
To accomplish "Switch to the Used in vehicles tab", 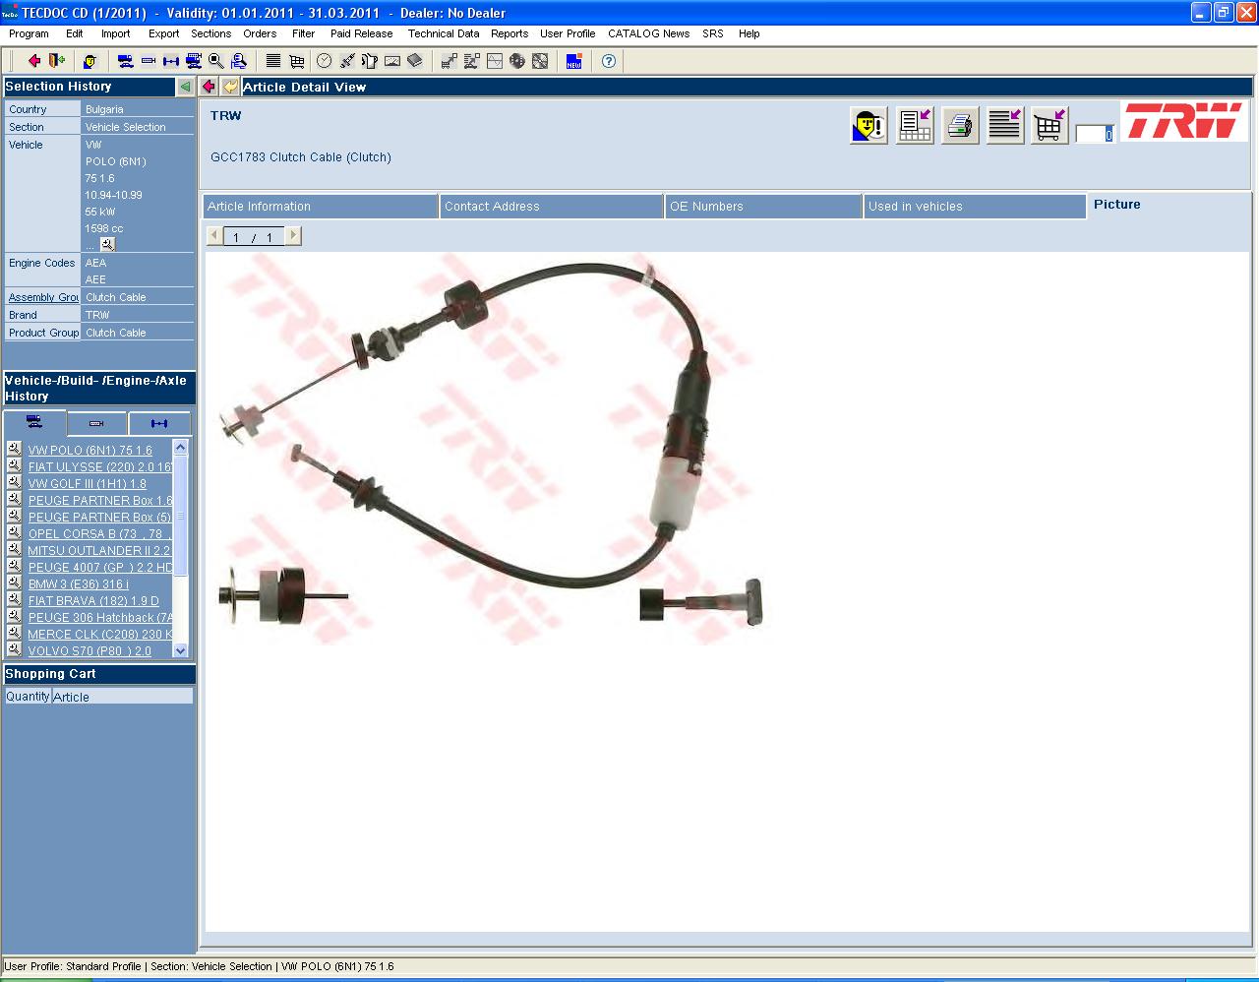I will (x=973, y=207).
